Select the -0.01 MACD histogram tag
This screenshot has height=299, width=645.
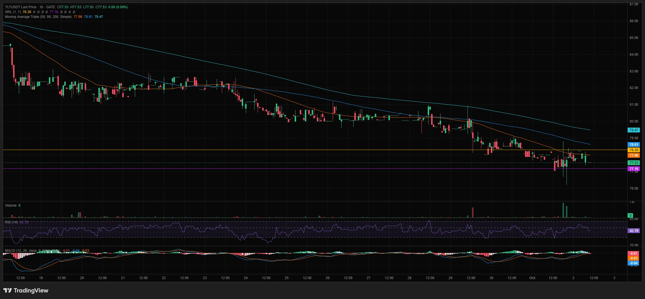click(x=634, y=254)
